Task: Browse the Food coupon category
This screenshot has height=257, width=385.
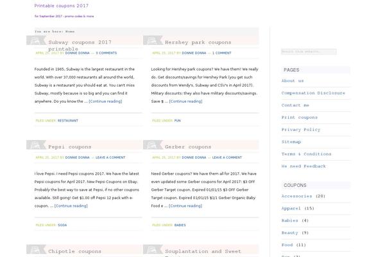Action: pos(287,245)
